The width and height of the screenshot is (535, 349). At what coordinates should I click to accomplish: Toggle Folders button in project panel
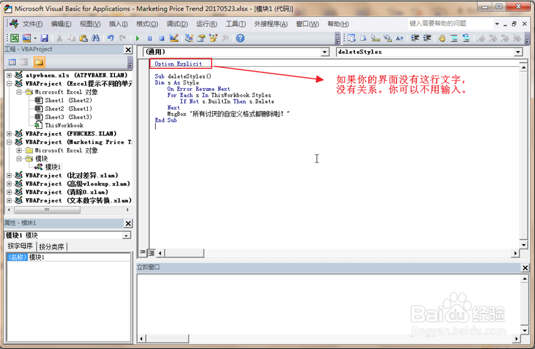39,62
